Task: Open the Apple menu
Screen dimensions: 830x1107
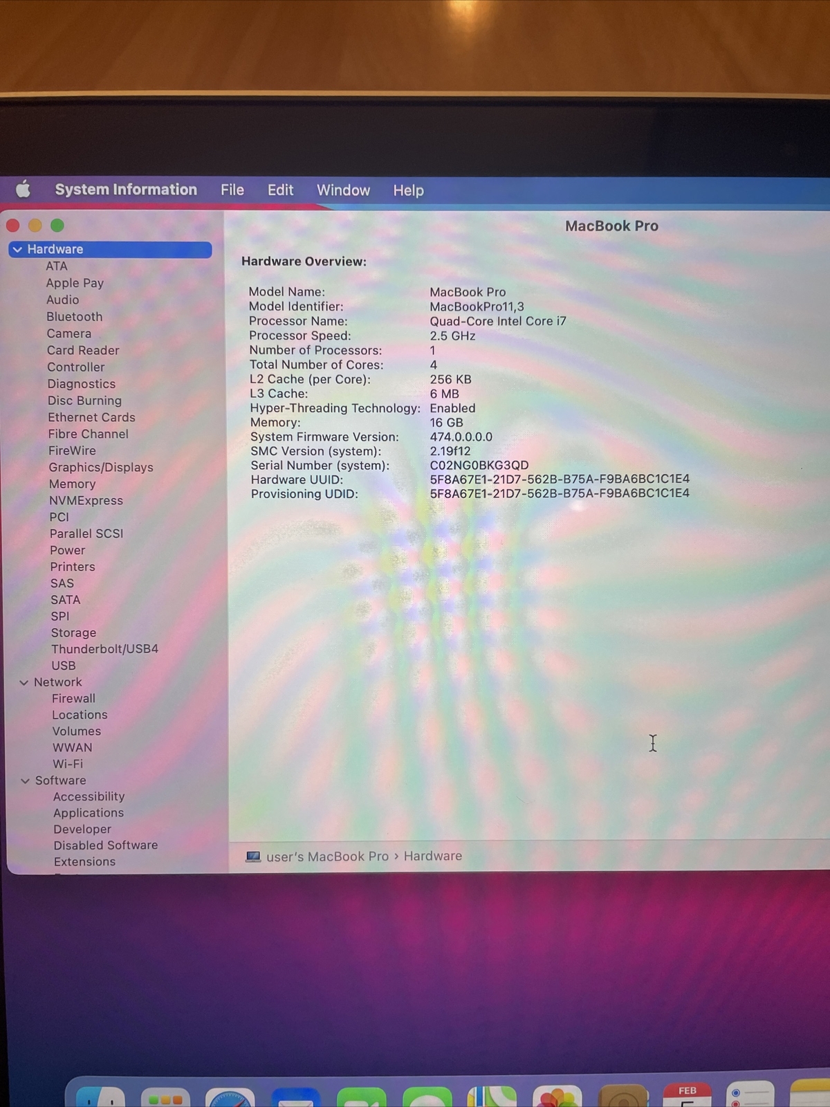Action: [x=23, y=189]
